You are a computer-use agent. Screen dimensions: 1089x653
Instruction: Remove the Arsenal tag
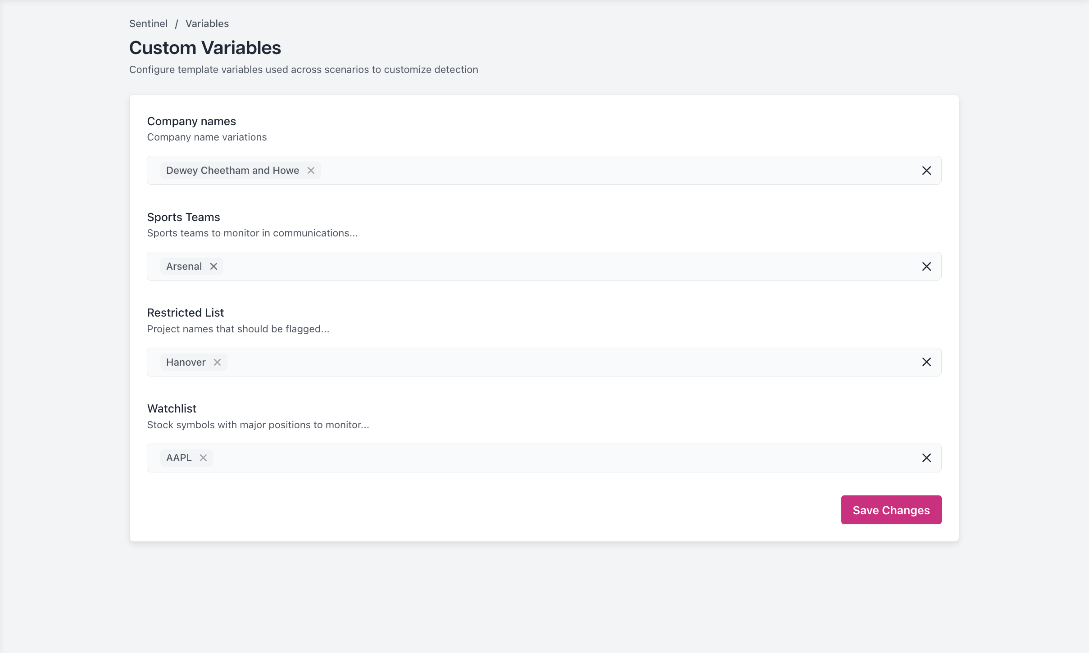pos(213,266)
